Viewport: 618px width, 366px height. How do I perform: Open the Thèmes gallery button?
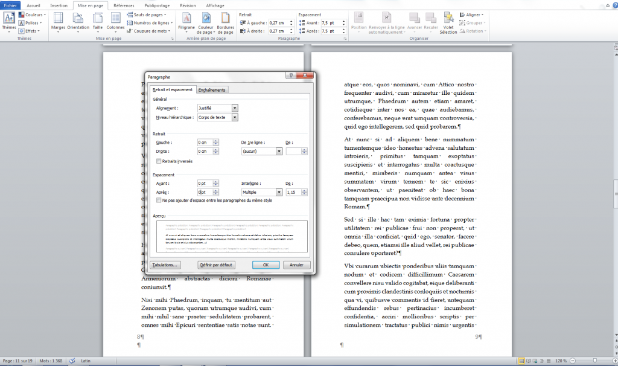8,22
